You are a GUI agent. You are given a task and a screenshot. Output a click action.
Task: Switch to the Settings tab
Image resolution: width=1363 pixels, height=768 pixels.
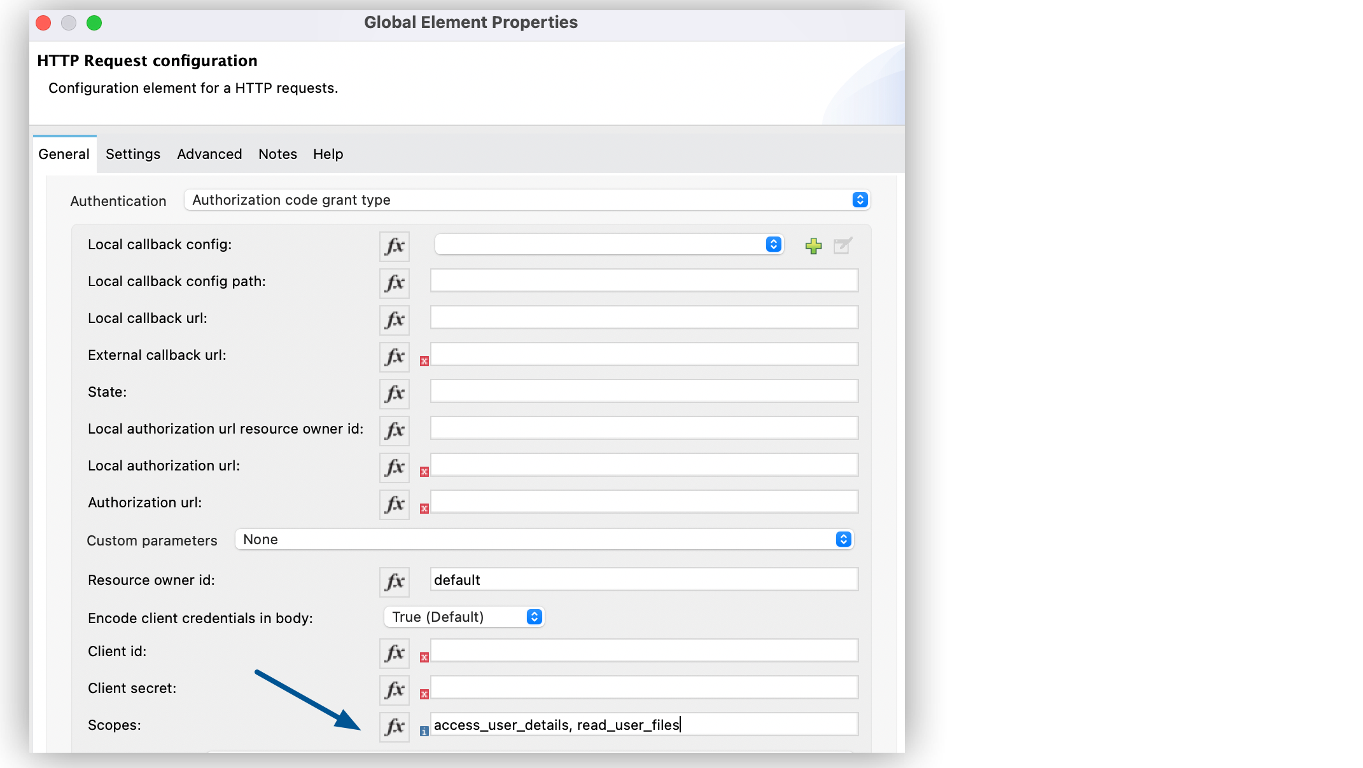[133, 154]
